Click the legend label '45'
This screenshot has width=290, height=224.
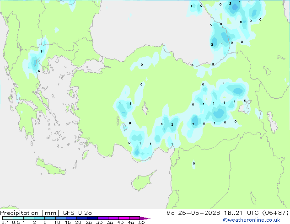click(x=131, y=222)
